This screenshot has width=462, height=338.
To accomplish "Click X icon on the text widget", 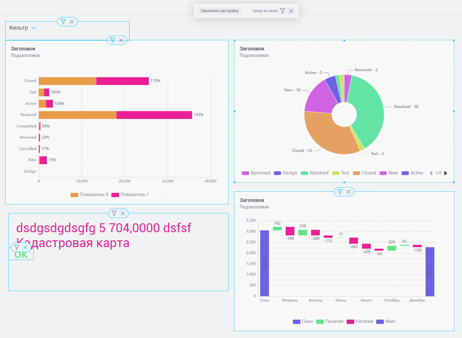I will tap(123, 213).
